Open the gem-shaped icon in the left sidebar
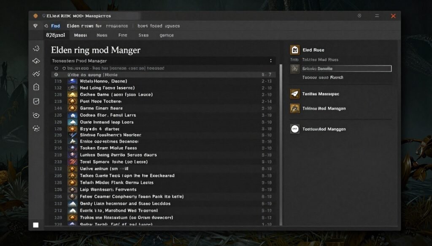Image resolution: width=432 pixels, height=246 pixels. click(x=36, y=61)
